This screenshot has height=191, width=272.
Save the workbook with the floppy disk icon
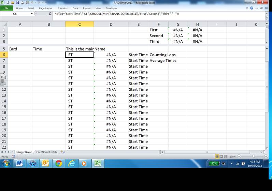[x=17, y=3]
